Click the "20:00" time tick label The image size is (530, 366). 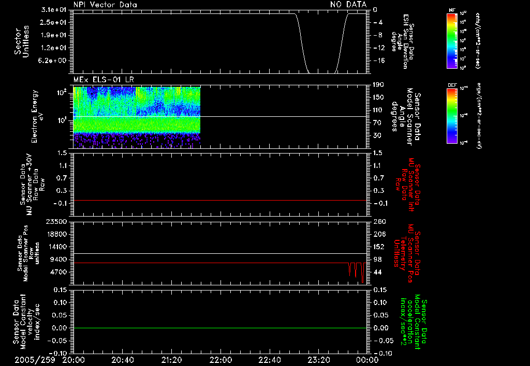pos(73,360)
